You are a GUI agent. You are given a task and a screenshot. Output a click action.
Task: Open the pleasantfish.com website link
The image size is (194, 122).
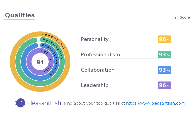(155, 103)
